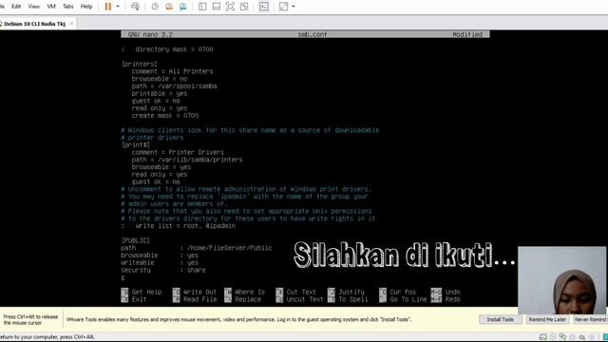Viewport: 608px width, 342px height.
Task: Click the 'Uncut Text' nano shortcut
Action: 300,299
